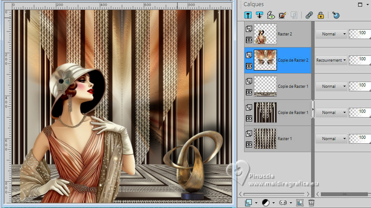Open blend mode dropdown for Raster 1
The height and width of the screenshot is (208, 371).
click(331, 139)
